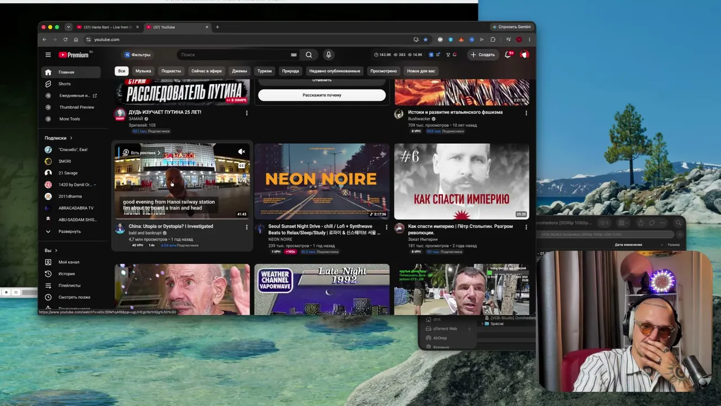Open the browser tab search dropdown
Viewport: 721px width, 406px height.
[x=68, y=27]
